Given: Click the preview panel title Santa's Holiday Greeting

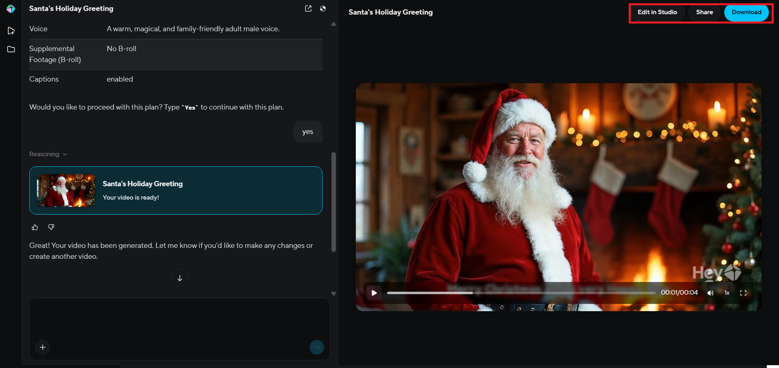Looking at the screenshot, I should [391, 12].
